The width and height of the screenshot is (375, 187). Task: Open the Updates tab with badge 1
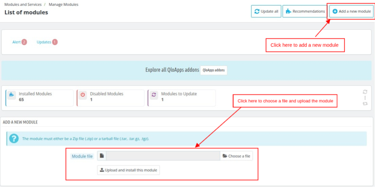tap(47, 42)
